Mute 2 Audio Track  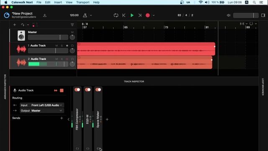click(57, 59)
